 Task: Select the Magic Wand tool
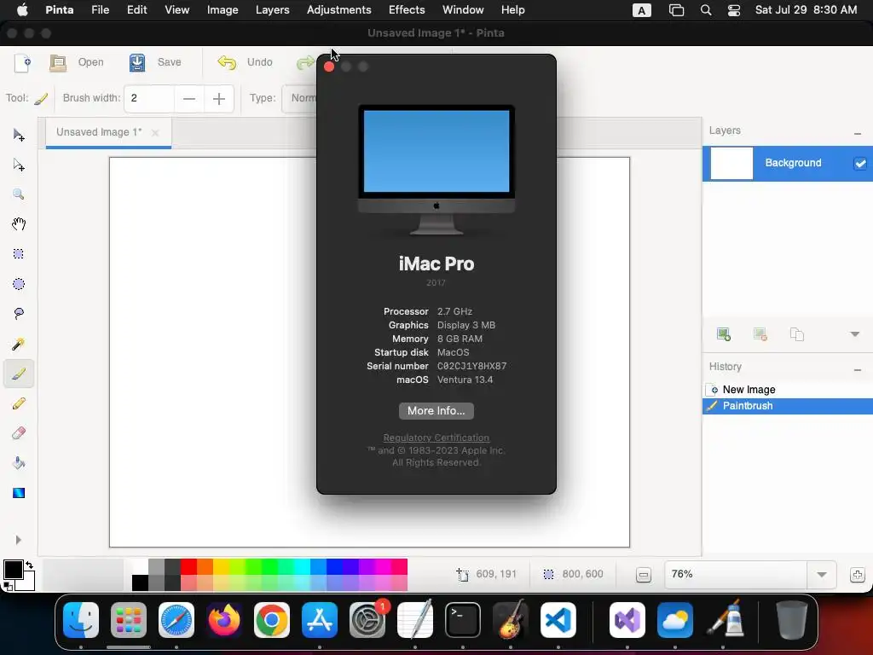19,344
